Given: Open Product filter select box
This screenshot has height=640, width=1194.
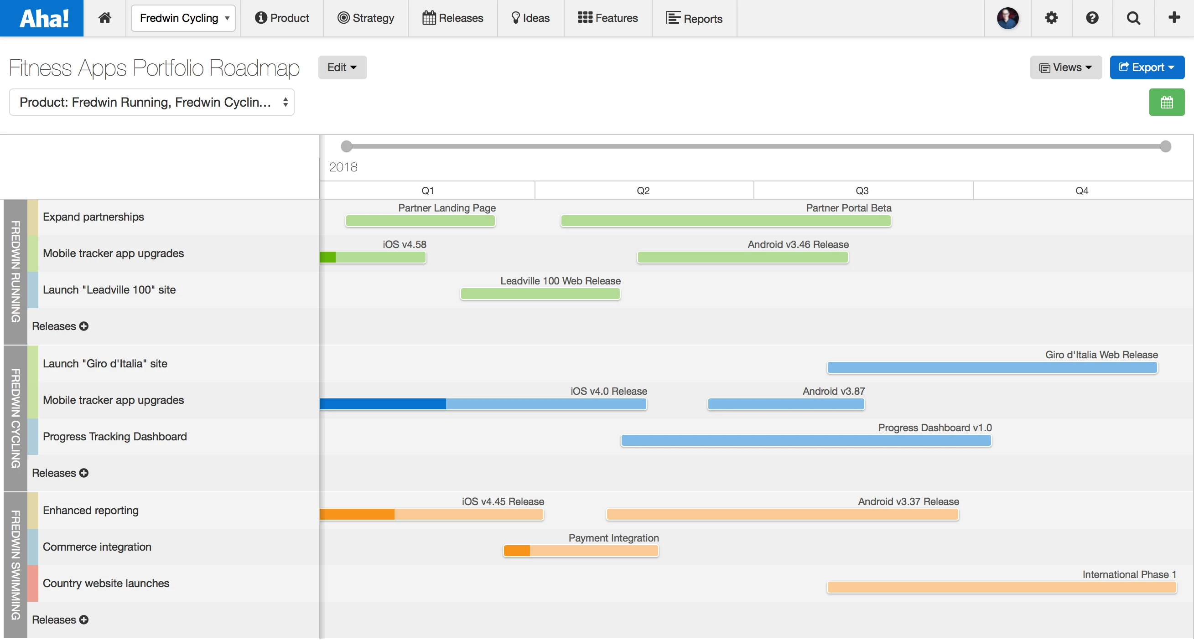Looking at the screenshot, I should tap(151, 103).
